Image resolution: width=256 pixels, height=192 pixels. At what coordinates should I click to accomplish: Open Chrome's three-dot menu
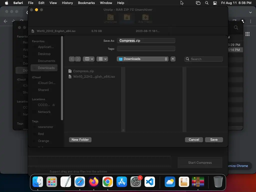pos(250,21)
